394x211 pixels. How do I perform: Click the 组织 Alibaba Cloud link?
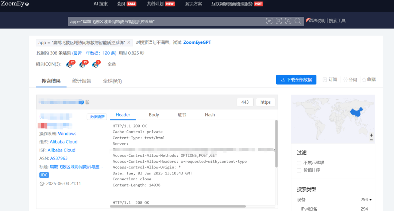[63, 142]
